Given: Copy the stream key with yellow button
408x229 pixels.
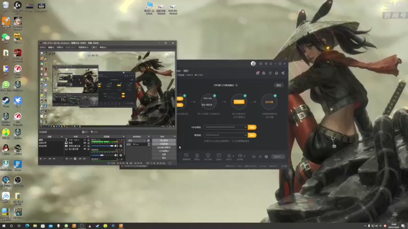Looking at the screenshot, I should click(x=252, y=135).
